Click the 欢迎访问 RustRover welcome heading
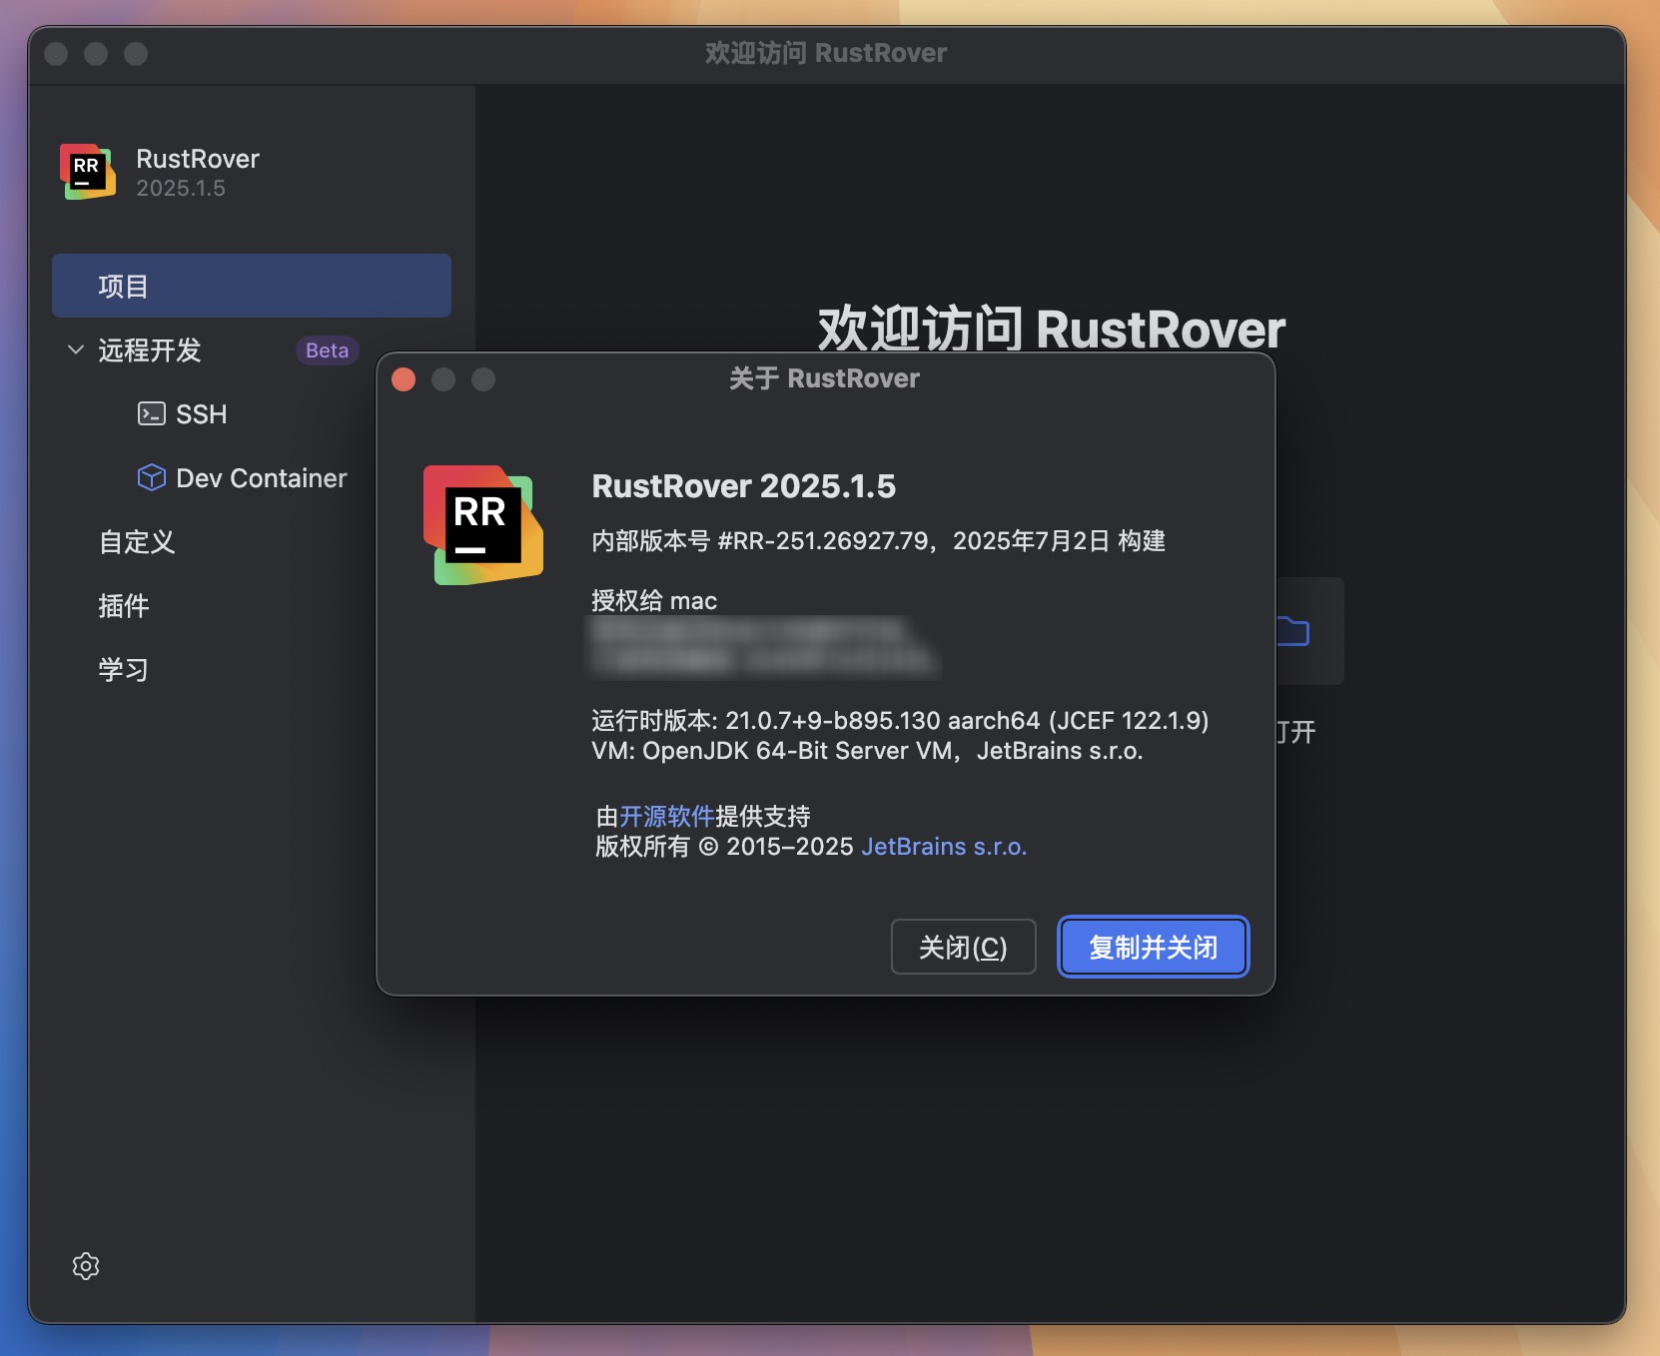Screen dimensions: 1660x1356 1051,330
